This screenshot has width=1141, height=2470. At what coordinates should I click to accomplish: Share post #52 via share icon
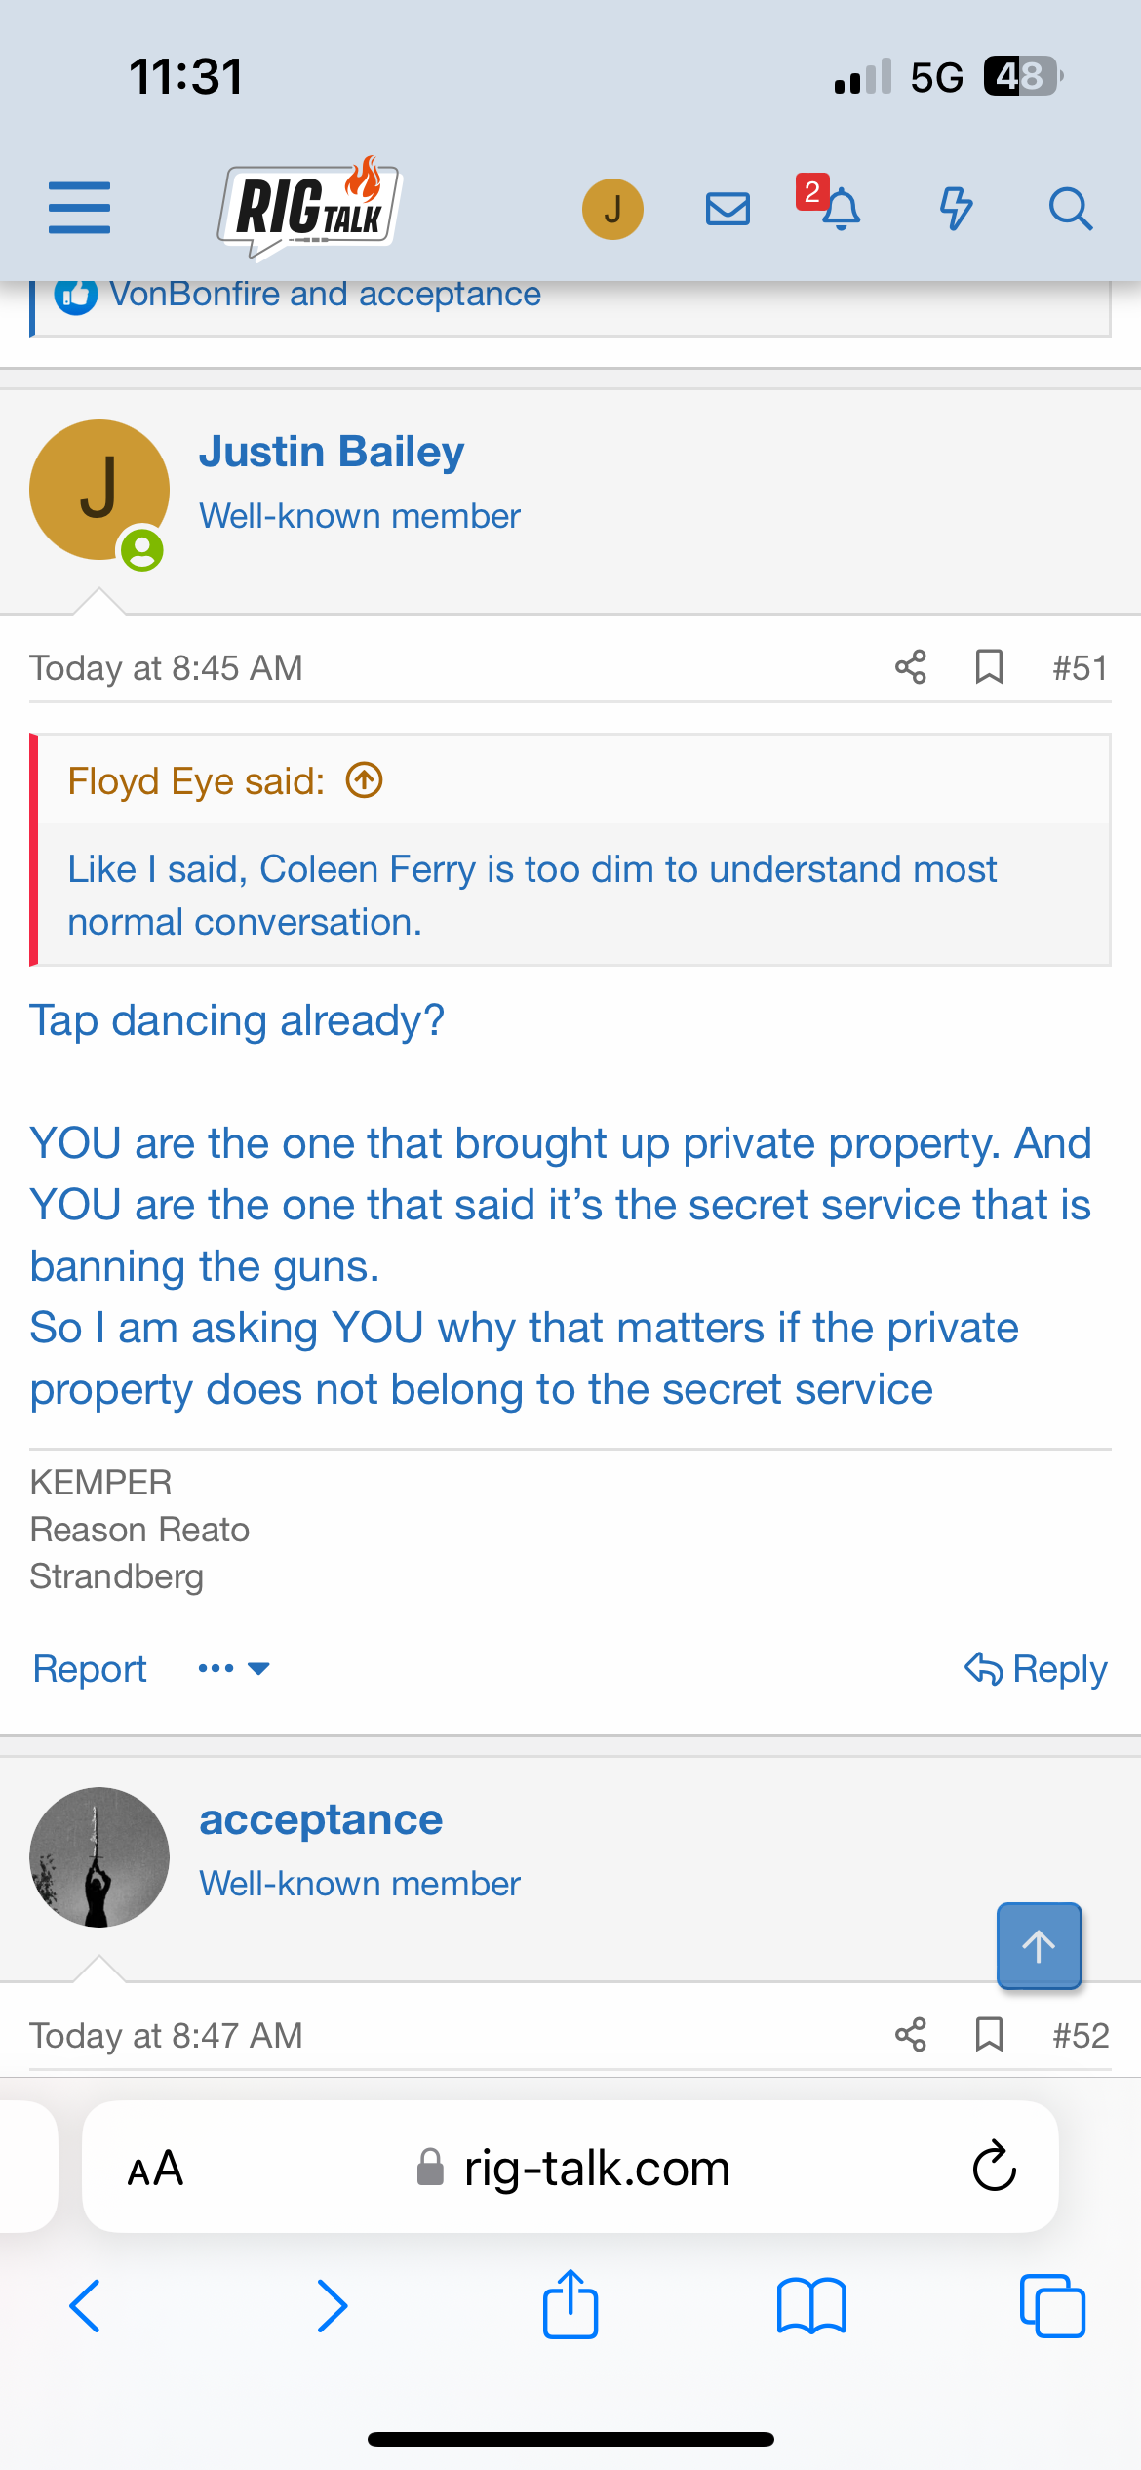(911, 2036)
